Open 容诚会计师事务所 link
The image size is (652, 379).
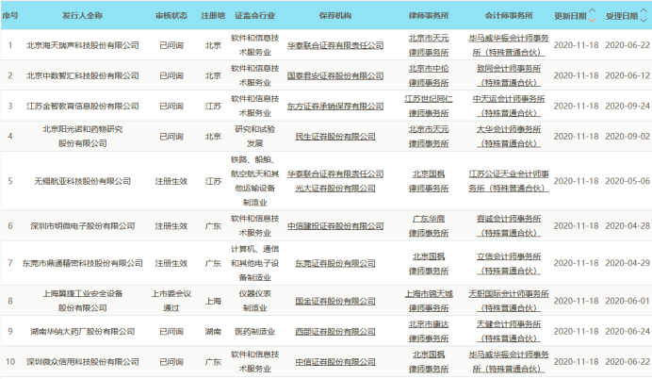tap(509, 226)
